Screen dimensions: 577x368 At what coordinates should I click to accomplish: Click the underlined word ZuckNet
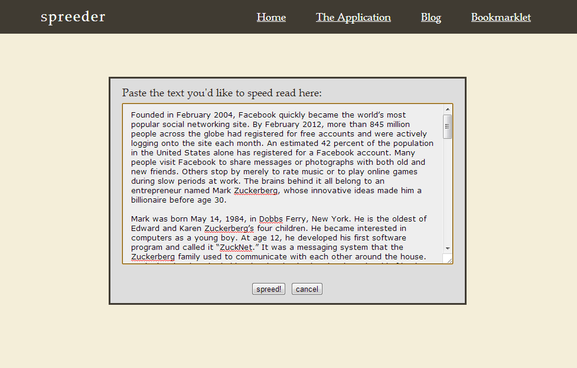click(x=236, y=247)
